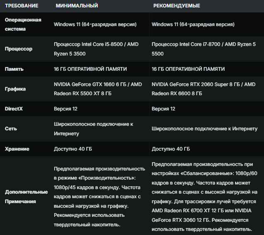Click the ТРЕБОВАНИЕ column header
264x235 pixels.
[22, 6]
